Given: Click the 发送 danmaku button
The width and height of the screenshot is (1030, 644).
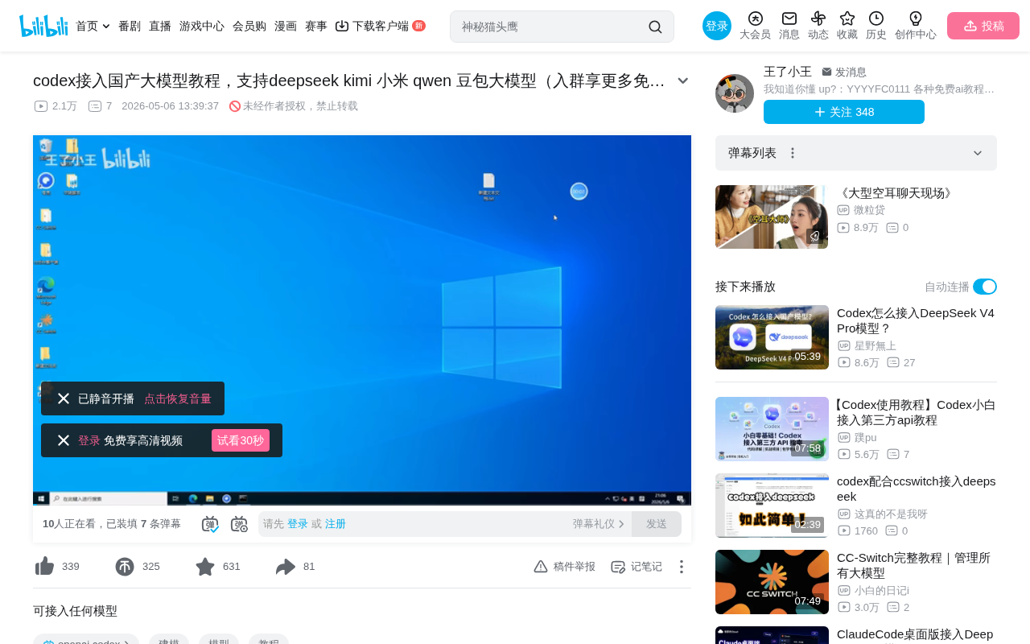Looking at the screenshot, I should click(x=657, y=524).
